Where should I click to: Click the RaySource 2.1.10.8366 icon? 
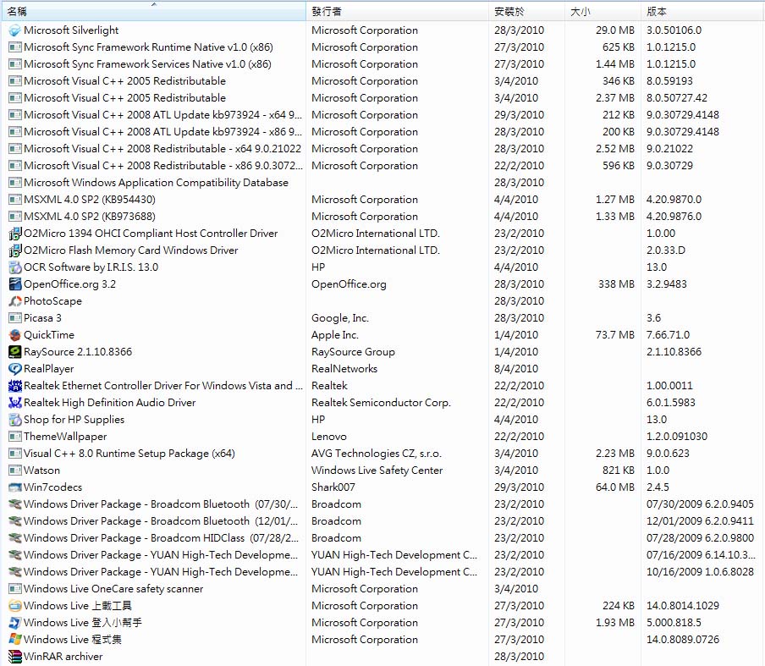click(14, 352)
